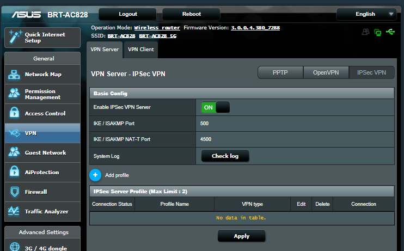Click the USB status icon in header

click(390, 32)
